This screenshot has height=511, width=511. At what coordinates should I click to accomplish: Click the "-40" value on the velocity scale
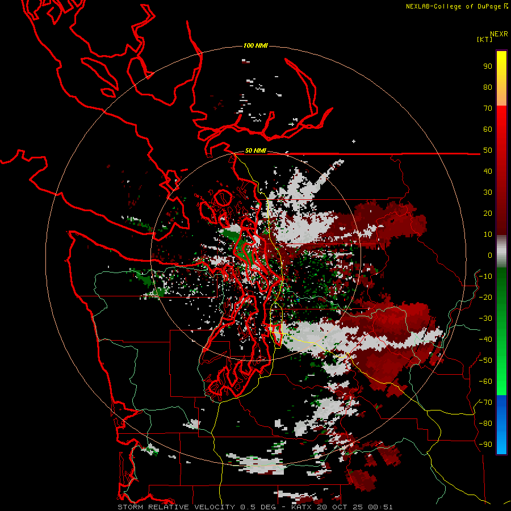[x=485, y=340]
